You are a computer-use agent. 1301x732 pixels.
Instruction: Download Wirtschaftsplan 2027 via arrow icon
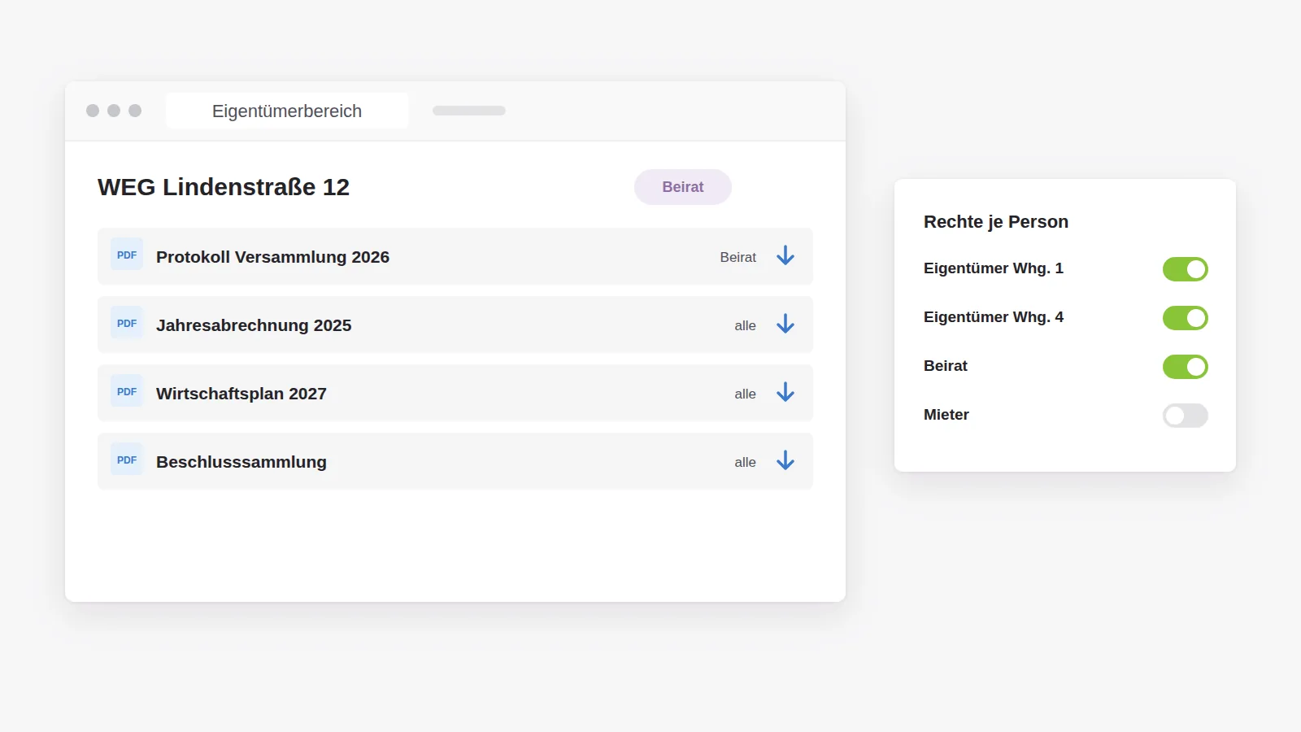785,393
